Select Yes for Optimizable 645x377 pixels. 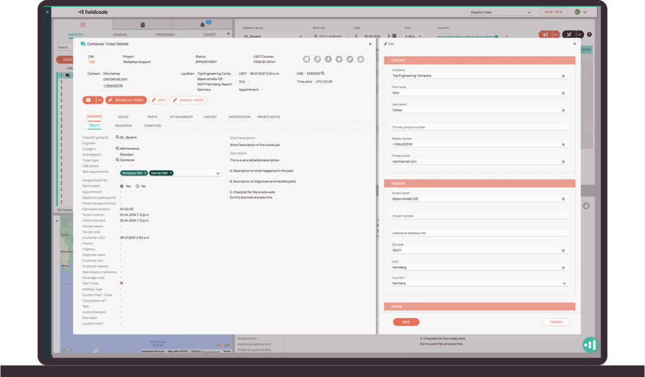pyautogui.click(x=122, y=186)
